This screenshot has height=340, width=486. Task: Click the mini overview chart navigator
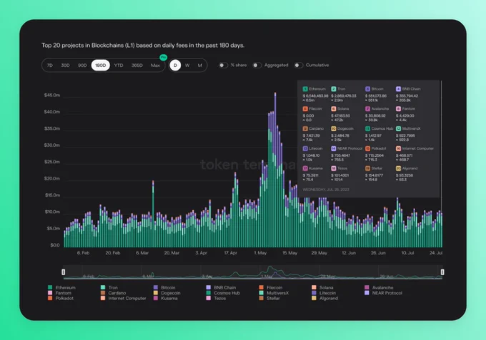coord(253,272)
